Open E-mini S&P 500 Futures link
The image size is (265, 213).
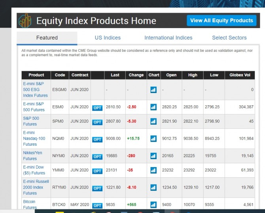click(x=34, y=107)
